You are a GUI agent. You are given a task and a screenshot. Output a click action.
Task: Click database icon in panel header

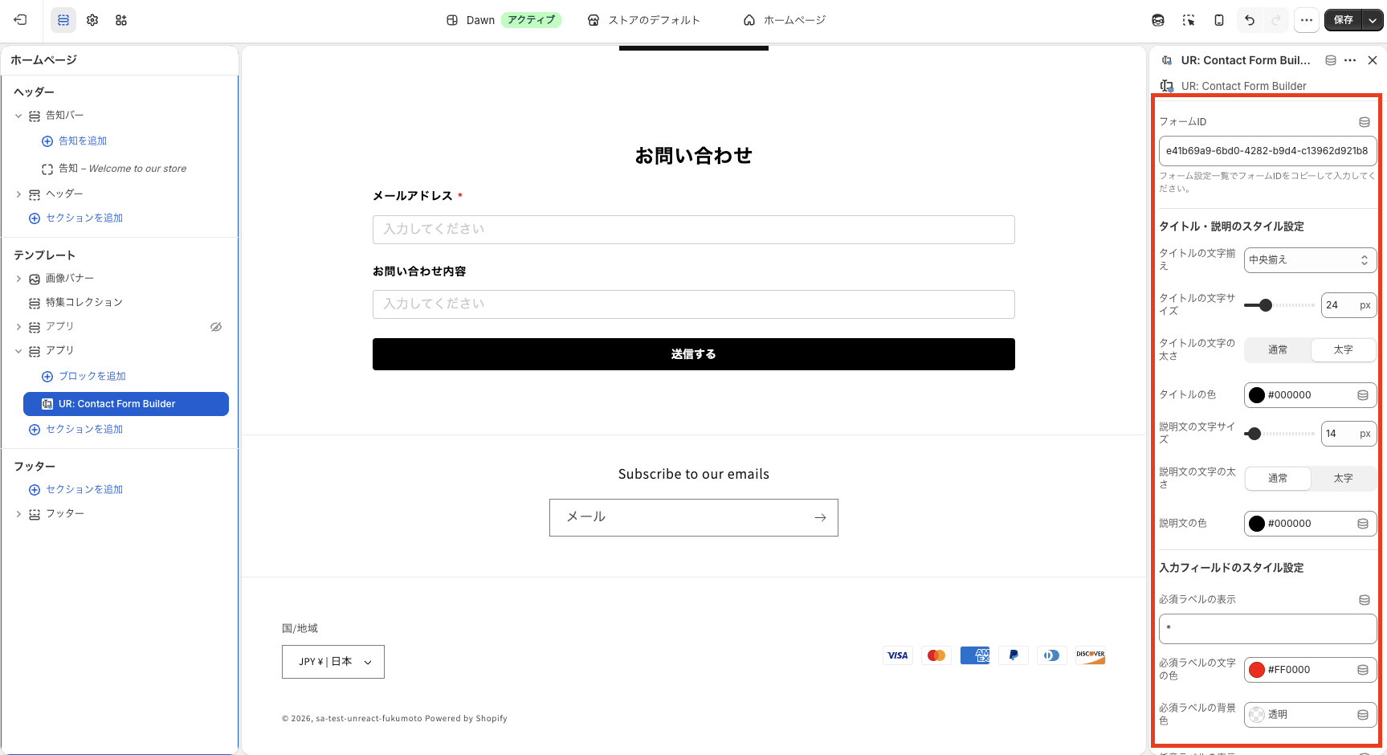tap(1331, 60)
